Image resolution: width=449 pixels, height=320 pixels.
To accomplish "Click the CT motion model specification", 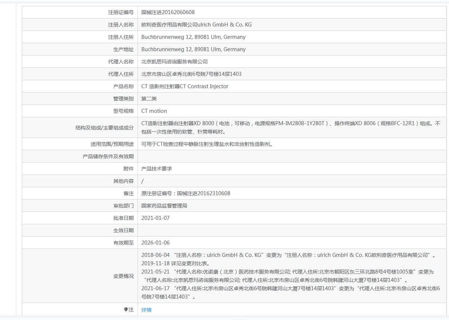I will tap(154, 111).
